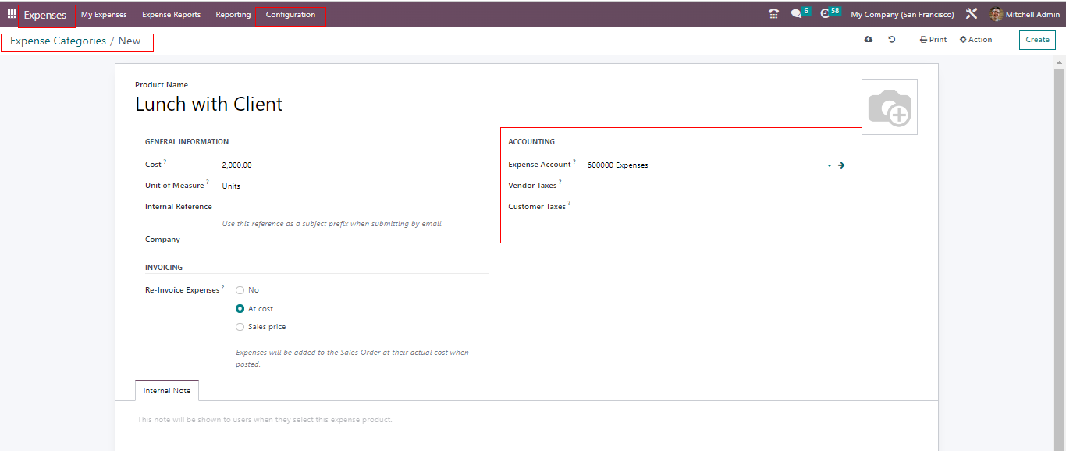
Task: Open the Configuration menu
Action: [x=290, y=15]
